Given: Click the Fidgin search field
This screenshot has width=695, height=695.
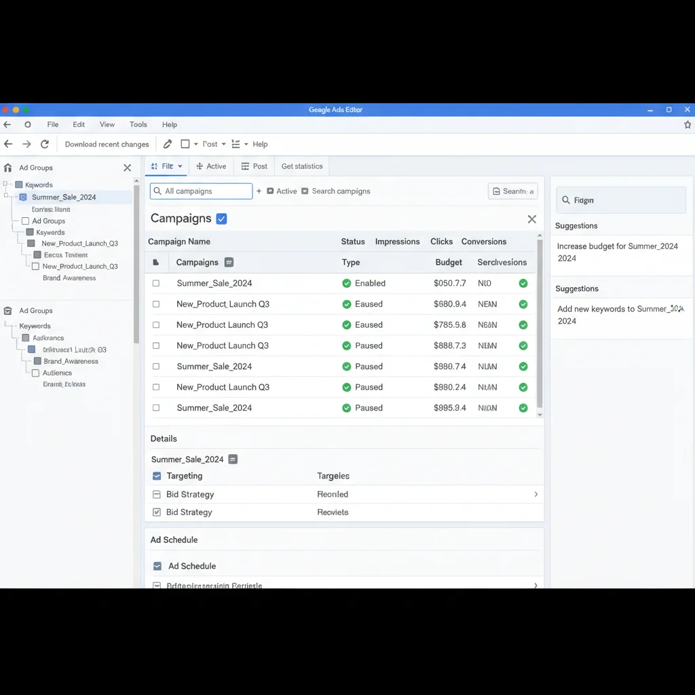Looking at the screenshot, I should click(x=621, y=200).
